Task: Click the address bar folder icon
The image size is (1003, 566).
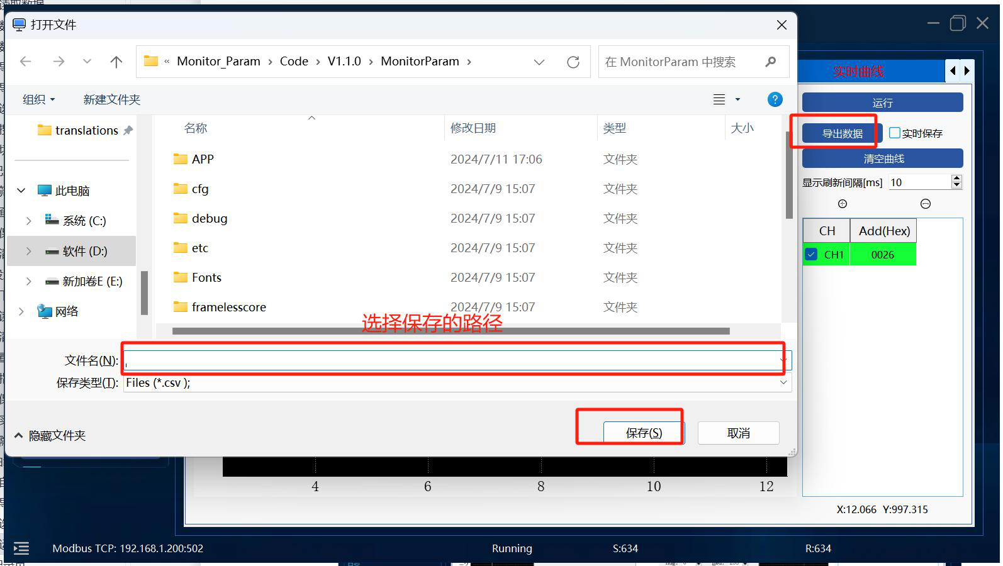Action: coord(151,61)
